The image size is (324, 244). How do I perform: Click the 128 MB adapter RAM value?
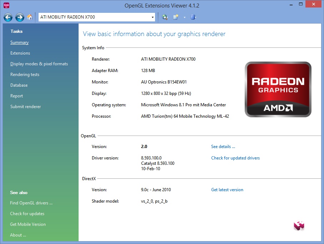148,71
